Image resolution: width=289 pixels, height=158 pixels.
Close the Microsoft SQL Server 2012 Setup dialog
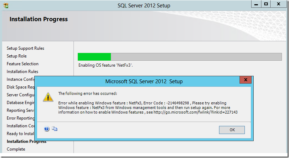[x=246, y=80]
